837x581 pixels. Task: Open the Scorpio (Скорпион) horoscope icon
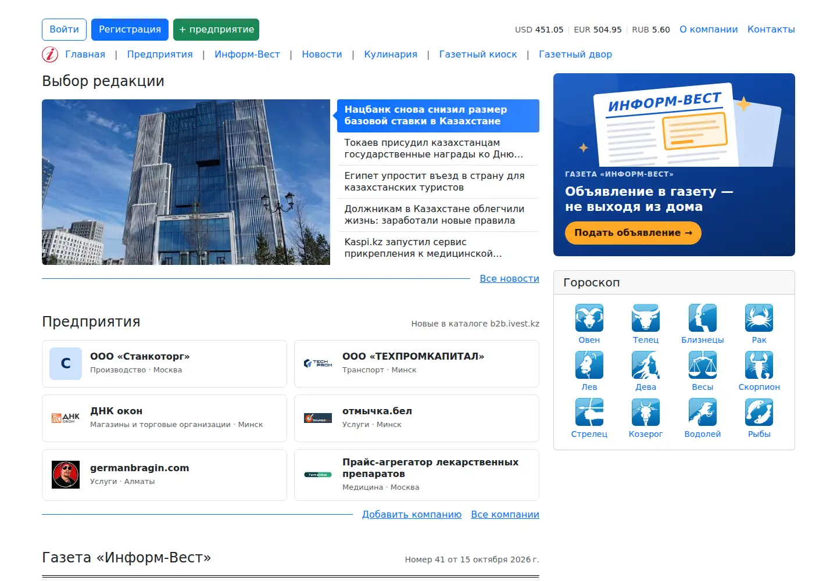pyautogui.click(x=759, y=365)
